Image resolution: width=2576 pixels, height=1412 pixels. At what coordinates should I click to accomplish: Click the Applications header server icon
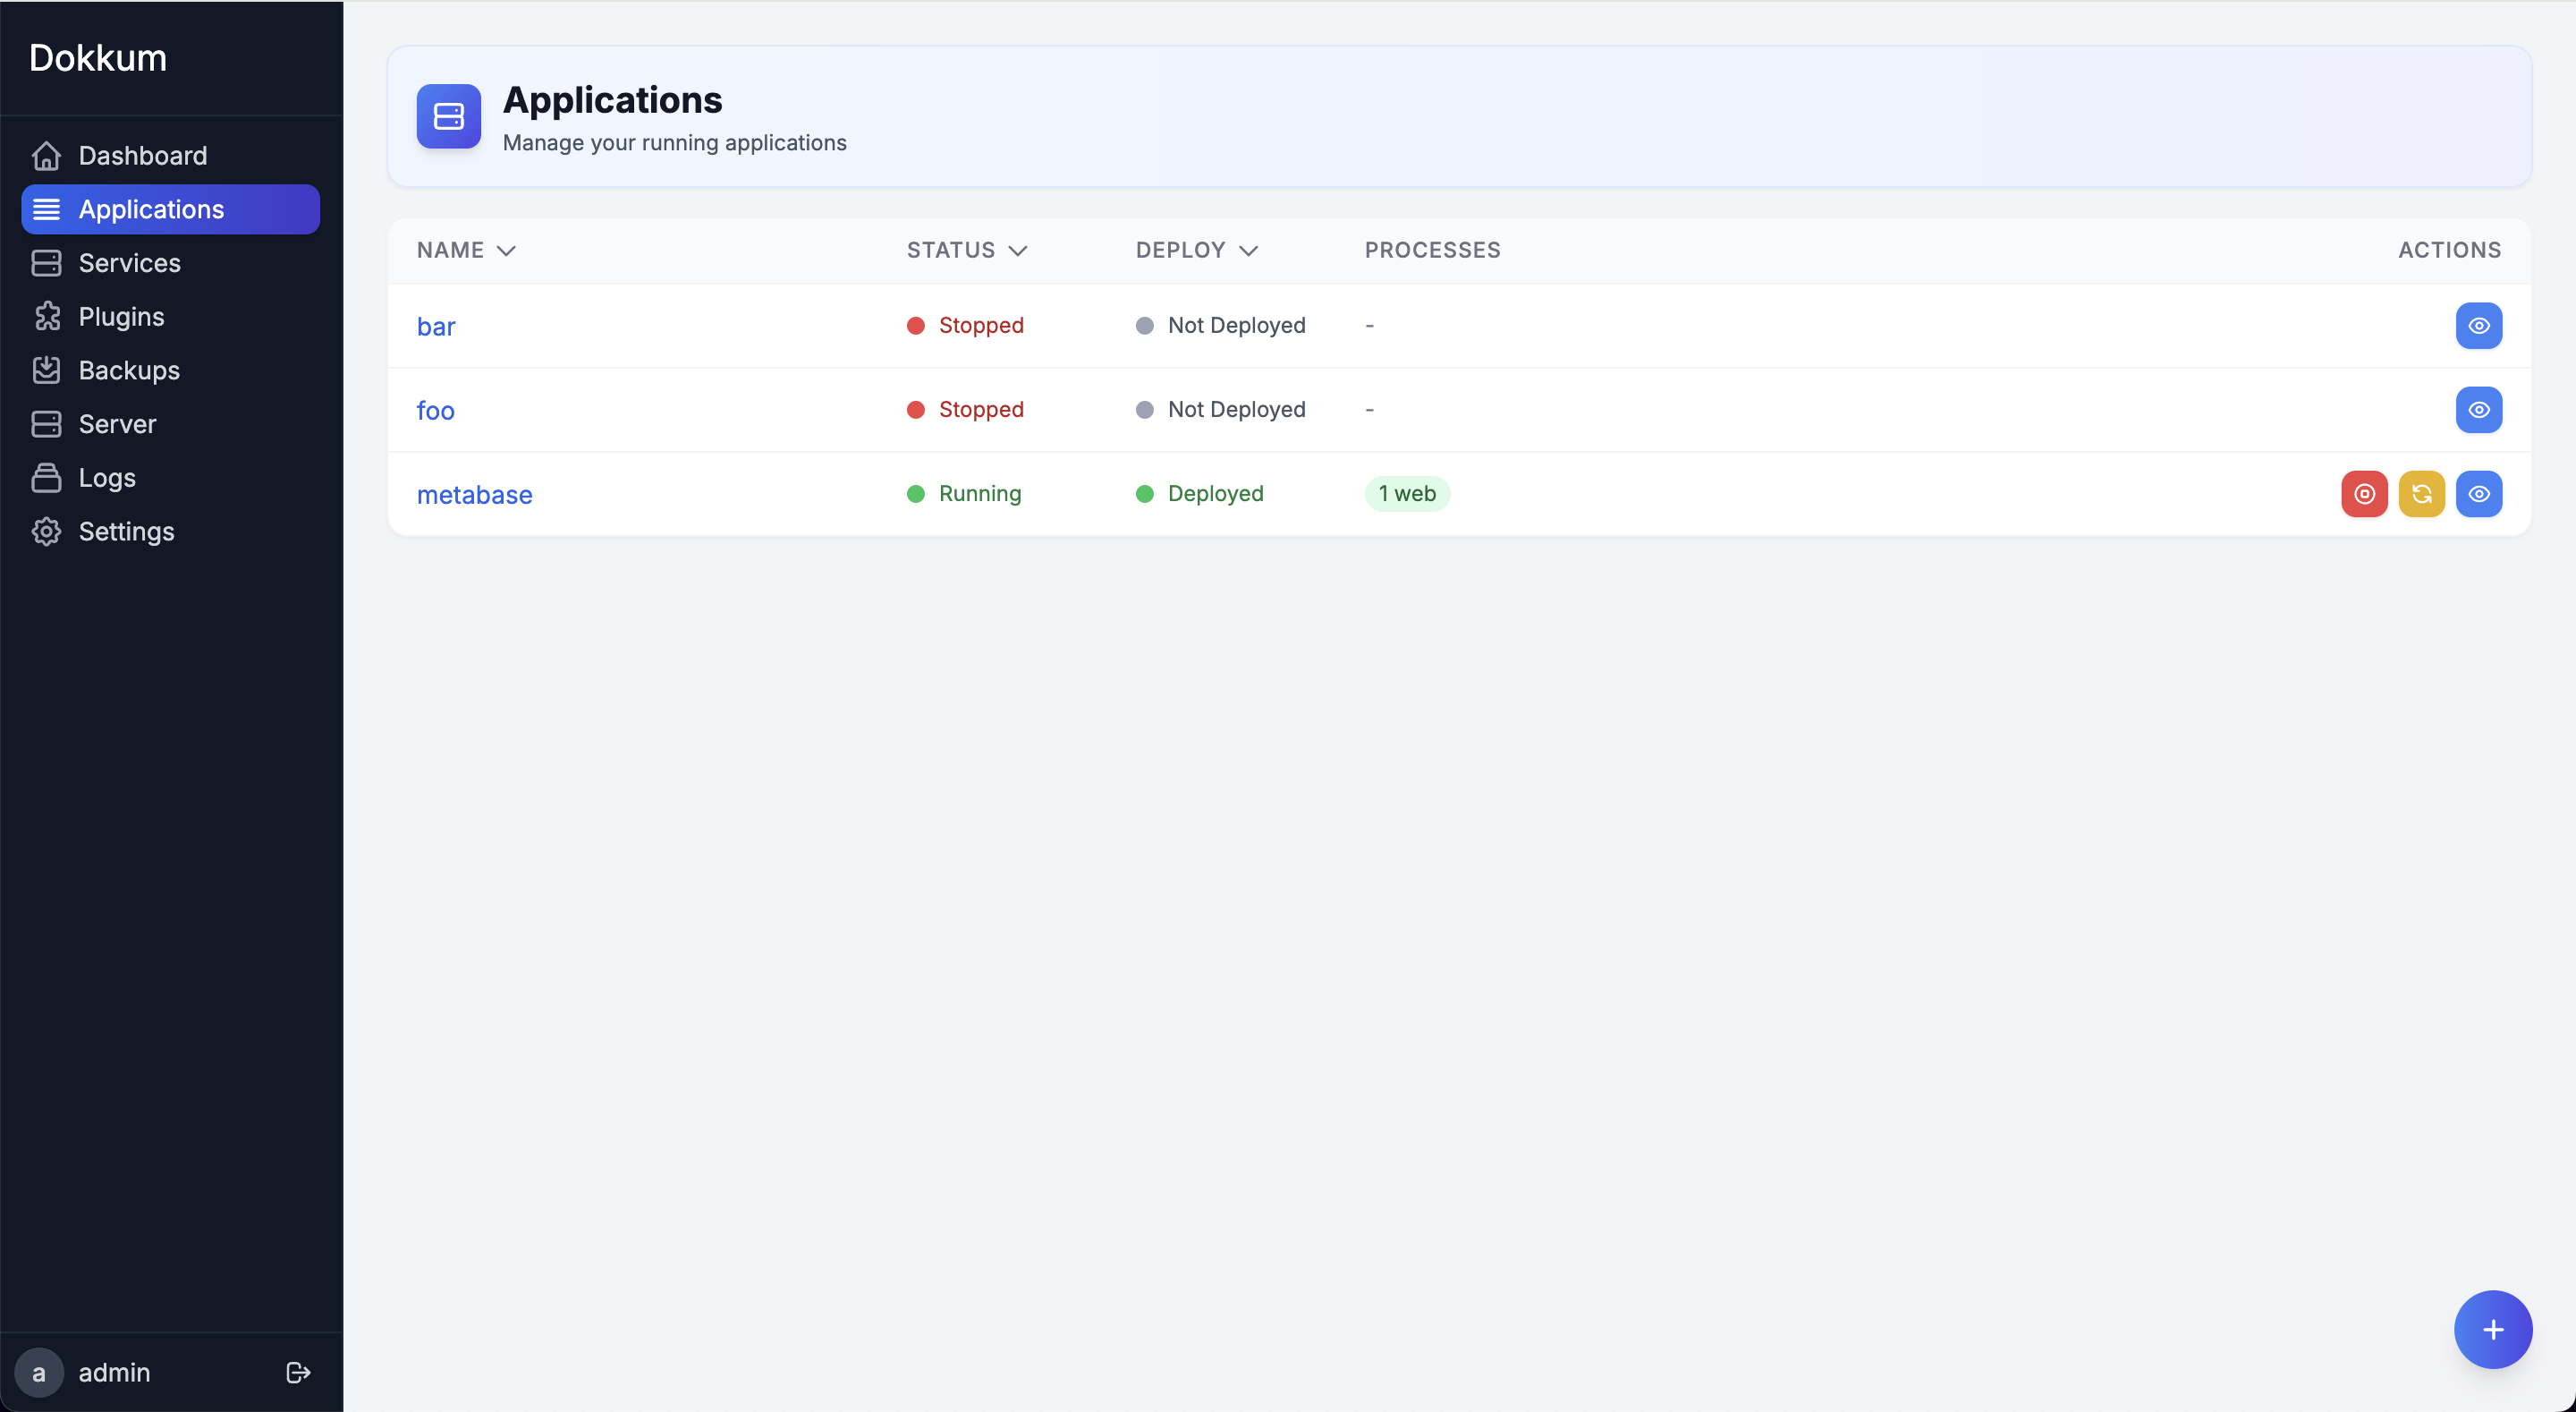tap(448, 116)
